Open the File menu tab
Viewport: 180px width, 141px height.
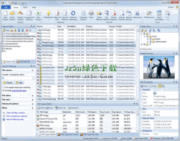click(x=6, y=7)
